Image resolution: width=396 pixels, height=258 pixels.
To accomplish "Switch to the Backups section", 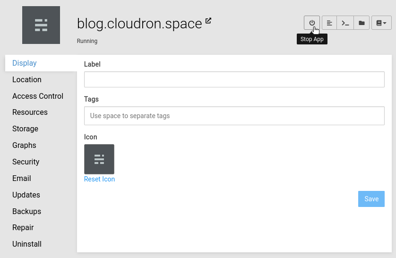I will [x=26, y=211].
